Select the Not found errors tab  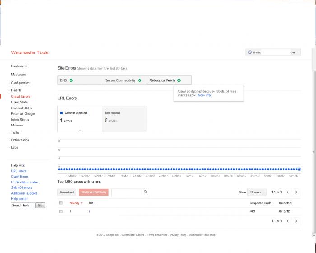coord(125,119)
